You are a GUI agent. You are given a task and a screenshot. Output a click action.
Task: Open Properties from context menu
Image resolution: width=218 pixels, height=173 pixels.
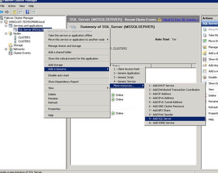[x=77, y=109]
